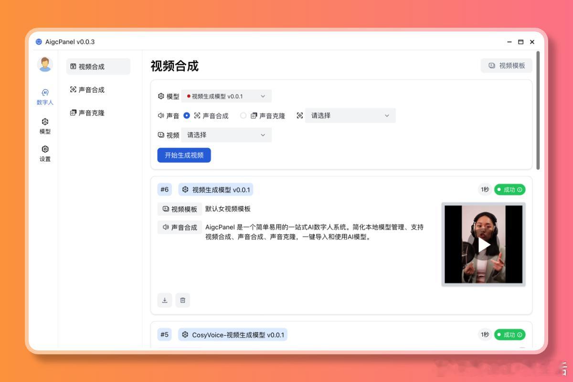This screenshot has height=382, width=573.
Task: Play the video preview of task #6
Action: click(x=484, y=244)
